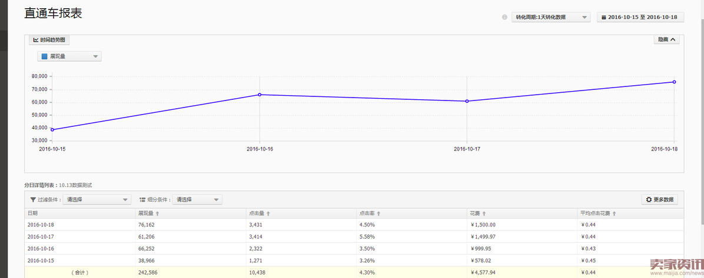Image resolution: width=704 pixels, height=278 pixels.
Task: Collapse the chart with 隐藏 button
Action: point(667,39)
